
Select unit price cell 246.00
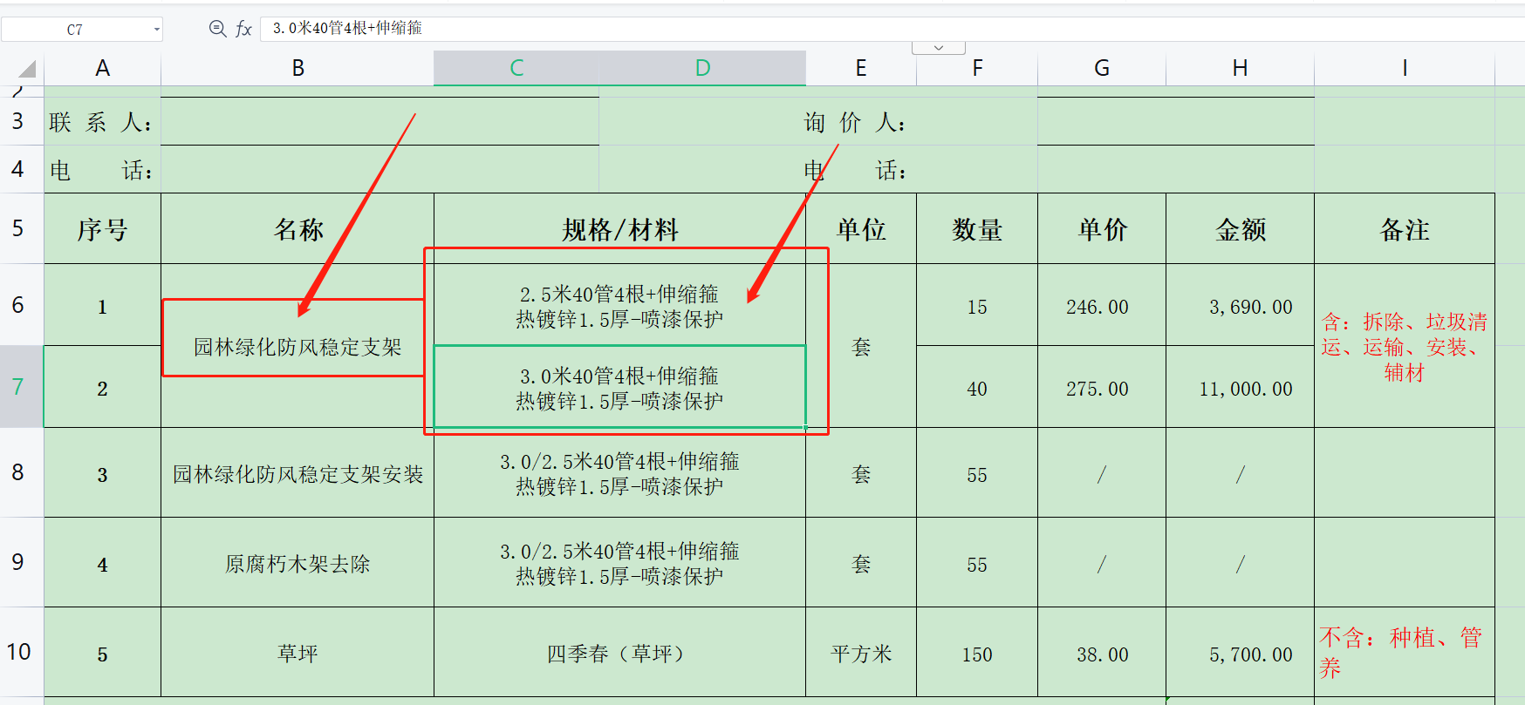(x=1102, y=306)
